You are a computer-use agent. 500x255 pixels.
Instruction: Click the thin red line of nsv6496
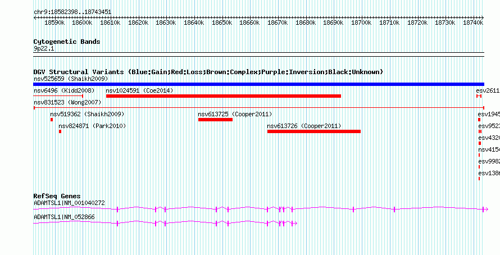pyautogui.click(x=58, y=95)
